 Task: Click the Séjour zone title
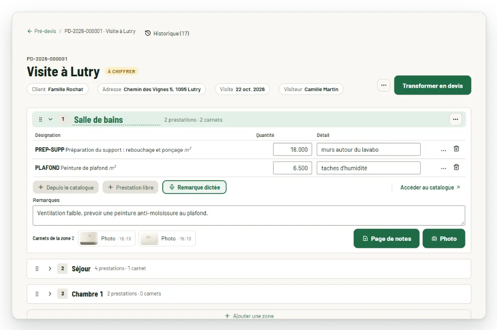tap(81, 269)
